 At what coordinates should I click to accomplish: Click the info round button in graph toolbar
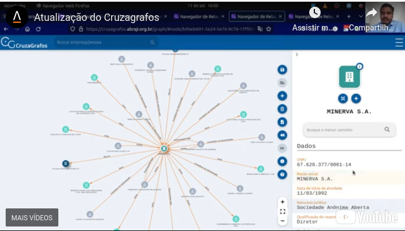(x=282, y=162)
